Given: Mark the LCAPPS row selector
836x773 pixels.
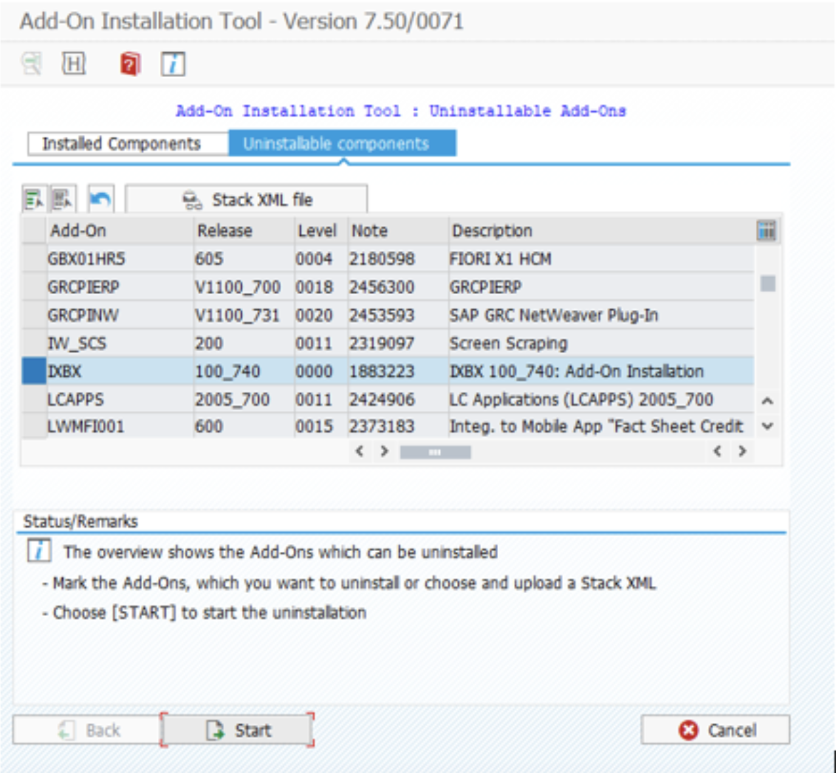Looking at the screenshot, I should click(x=34, y=399).
